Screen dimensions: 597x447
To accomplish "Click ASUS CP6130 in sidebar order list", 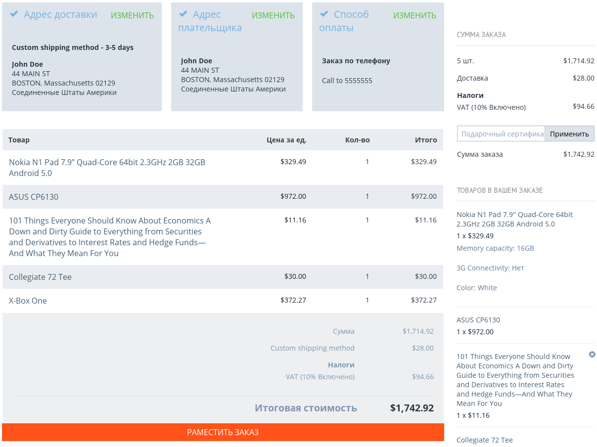I will pyautogui.click(x=478, y=320).
